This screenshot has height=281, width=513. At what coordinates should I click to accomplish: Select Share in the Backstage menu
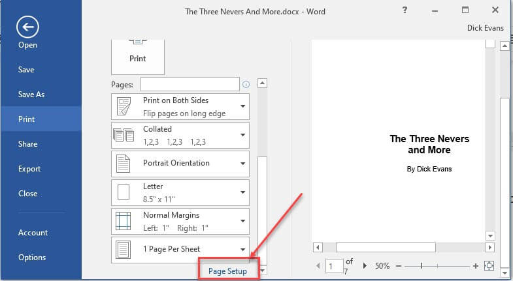tap(27, 144)
